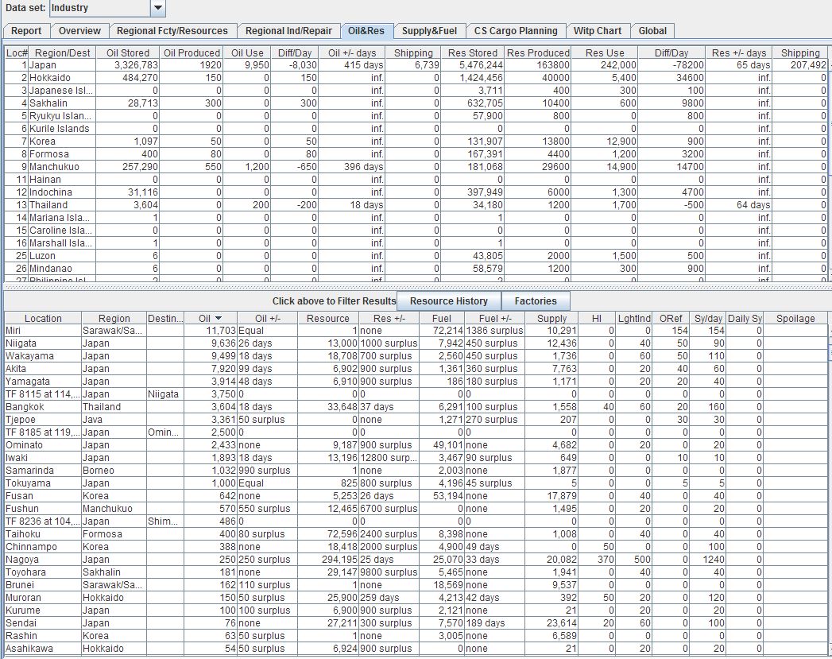Select the Sendai location row

click(416, 623)
